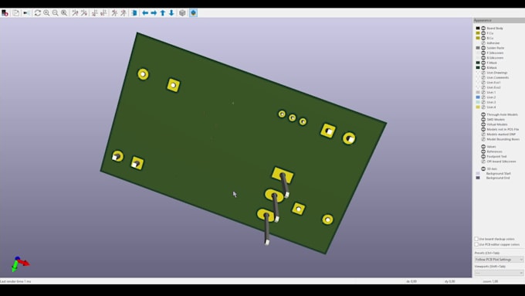The image size is (525, 296).
Task: Hide the Solder Paste layer
Action: (x=483, y=48)
